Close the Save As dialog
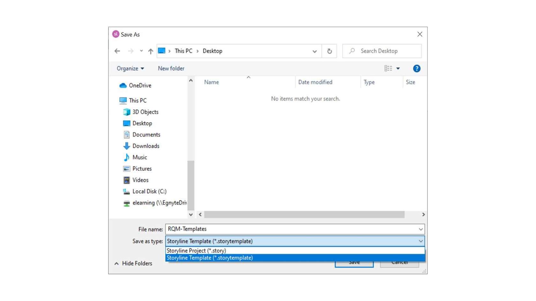 (x=420, y=34)
